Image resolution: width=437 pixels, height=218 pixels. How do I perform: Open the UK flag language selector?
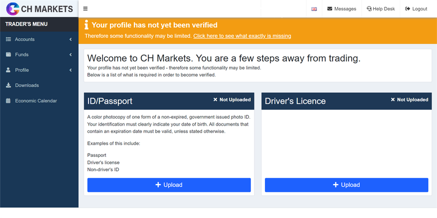pos(314,9)
